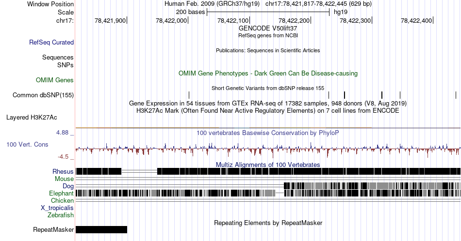Viewport: 461px width, 241px height.
Task: Click the black RepeatMasker element block
Action: pyautogui.click(x=101, y=229)
